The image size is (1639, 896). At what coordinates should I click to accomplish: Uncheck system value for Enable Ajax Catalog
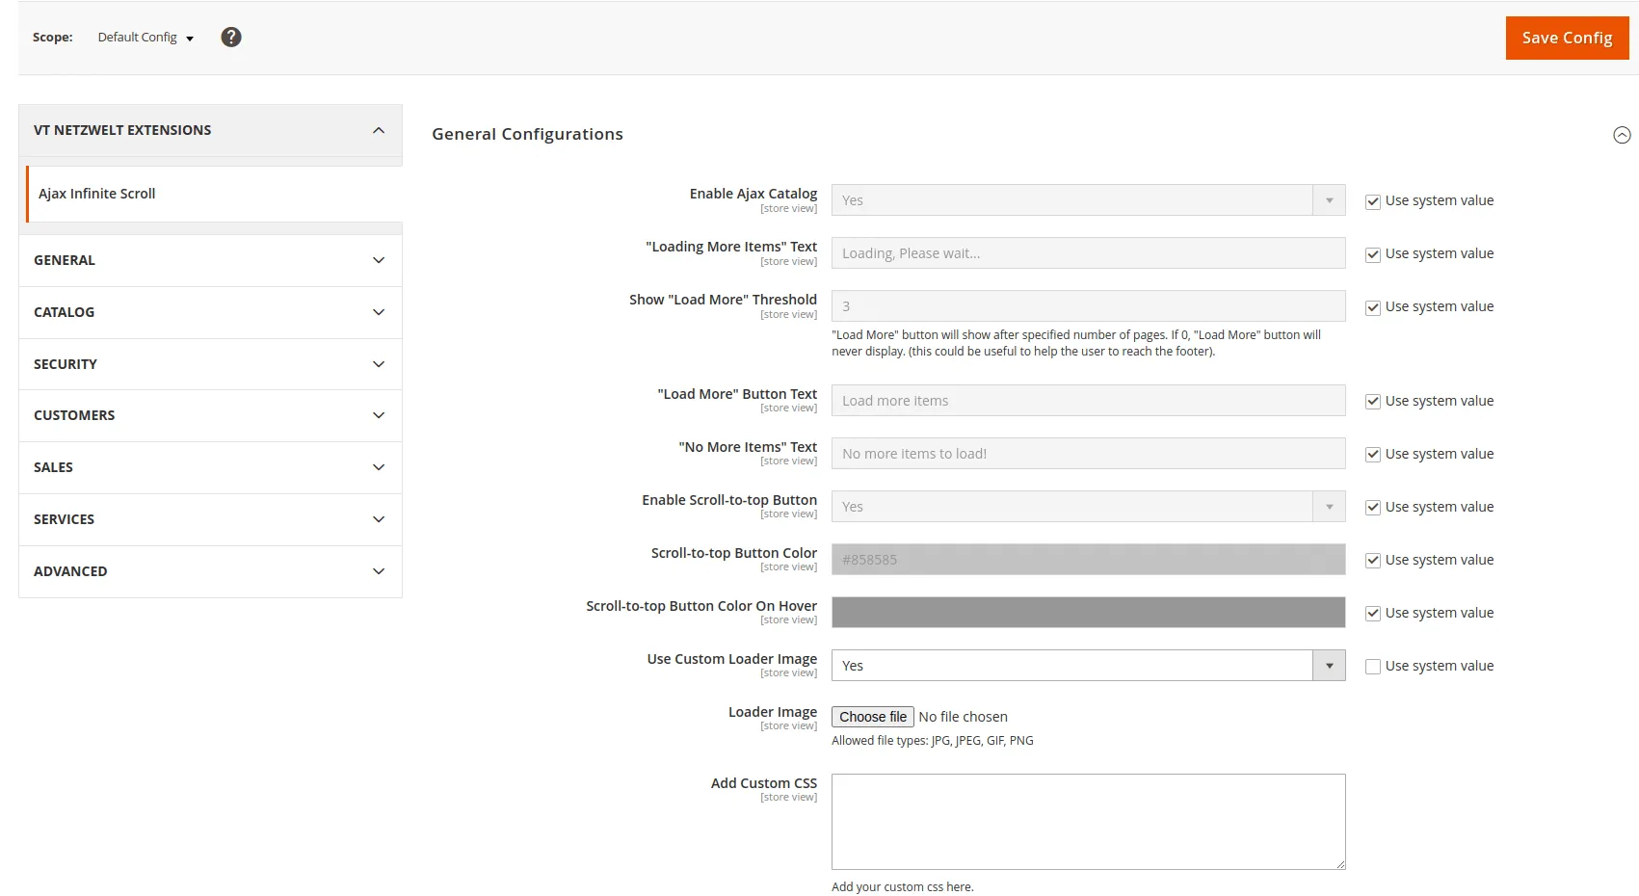[x=1373, y=201]
